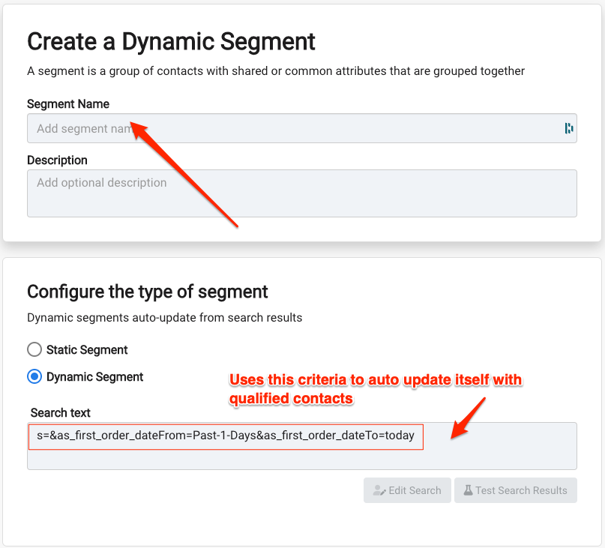Click the search query string text
The image size is (605, 548).
(226, 436)
